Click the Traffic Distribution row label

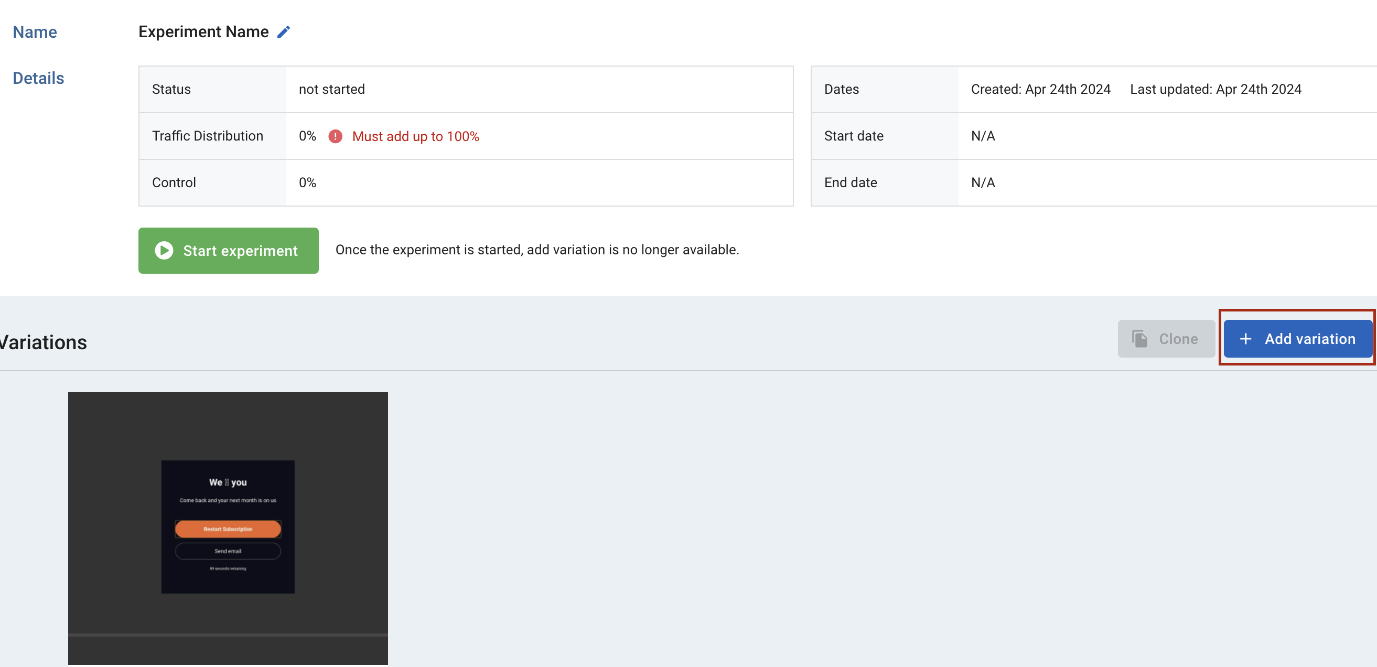(208, 136)
